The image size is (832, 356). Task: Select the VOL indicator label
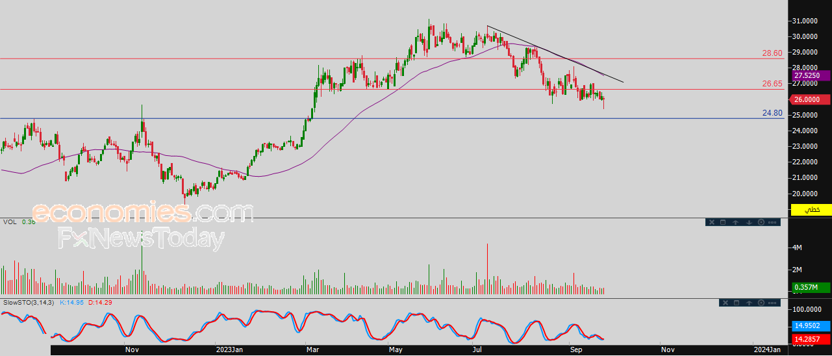click(9, 222)
